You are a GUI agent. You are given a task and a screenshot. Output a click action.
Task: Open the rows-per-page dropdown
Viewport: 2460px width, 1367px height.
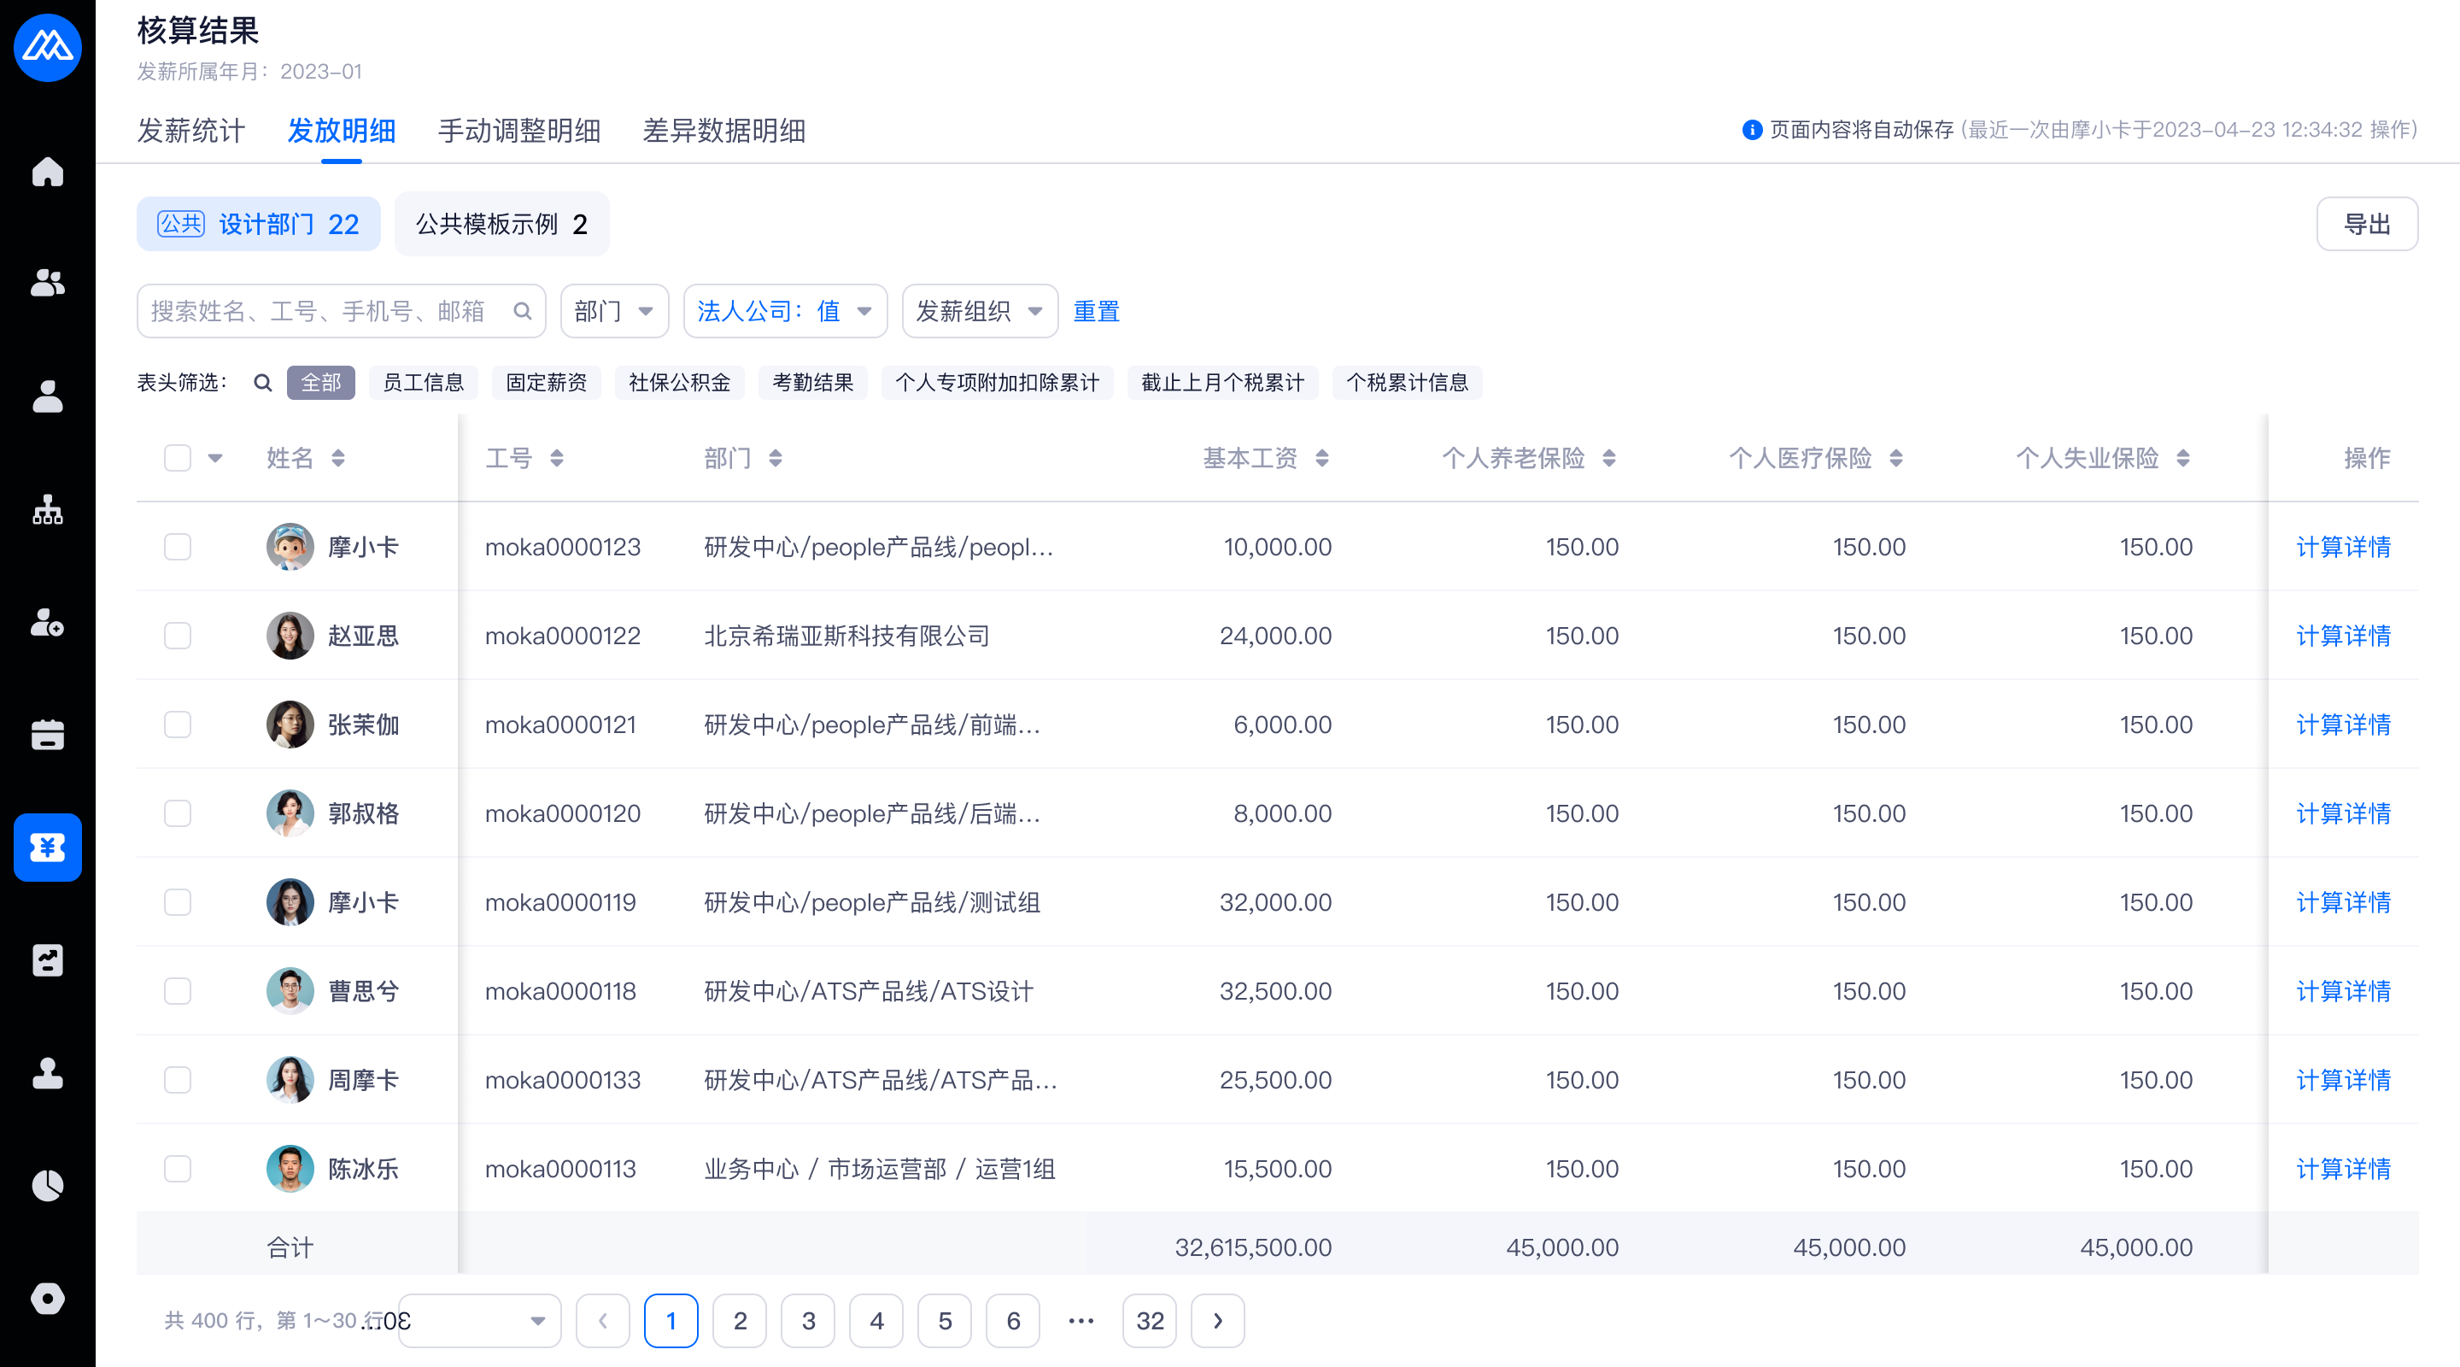[479, 1321]
